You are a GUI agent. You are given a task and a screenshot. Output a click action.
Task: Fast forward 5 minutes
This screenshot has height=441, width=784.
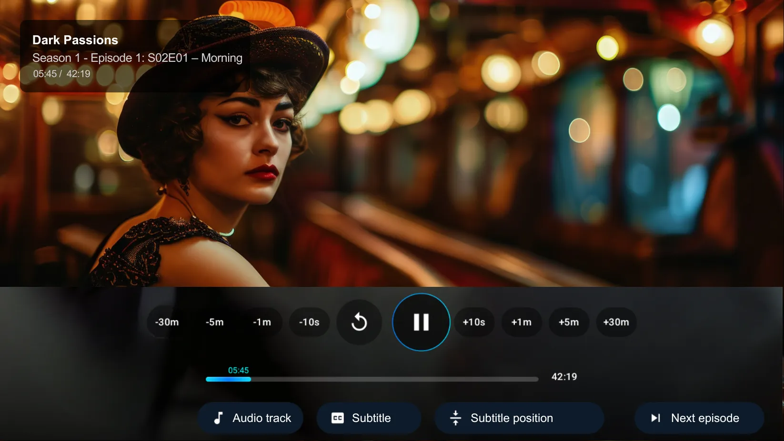[x=569, y=322]
